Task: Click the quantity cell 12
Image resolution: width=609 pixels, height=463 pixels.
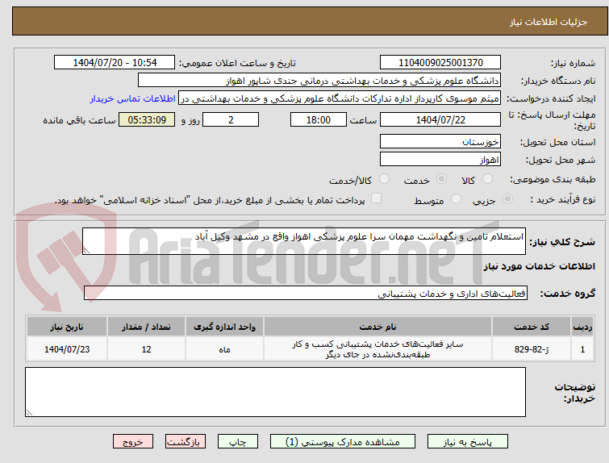Action: point(146,349)
